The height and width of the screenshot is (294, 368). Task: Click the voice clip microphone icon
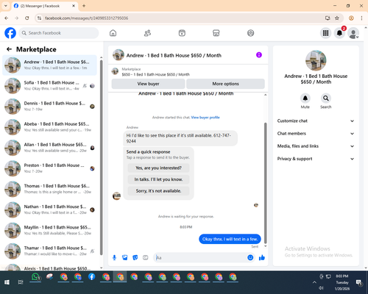point(114,257)
